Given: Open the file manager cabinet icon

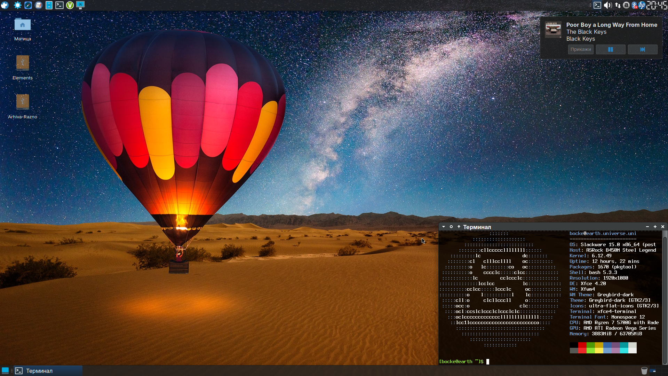Looking at the screenshot, I should tap(49, 5).
